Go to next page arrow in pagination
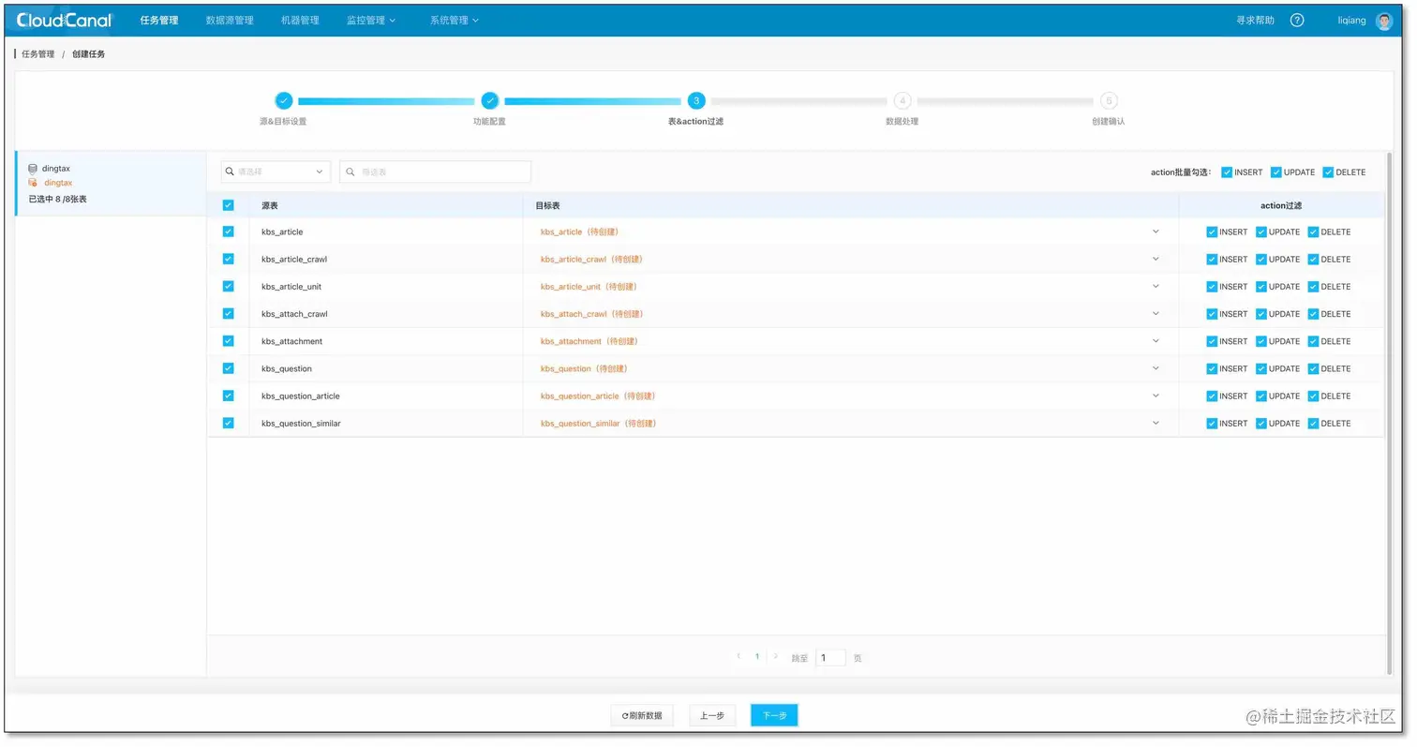 click(775, 657)
